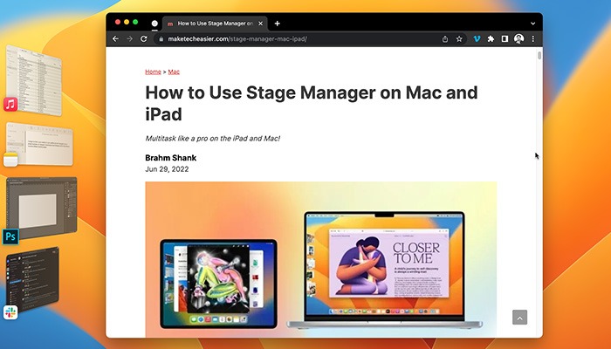Click the Notes app icon

point(10,160)
